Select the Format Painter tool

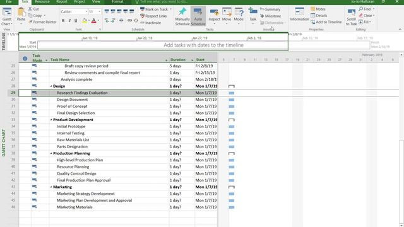[x=42, y=22]
